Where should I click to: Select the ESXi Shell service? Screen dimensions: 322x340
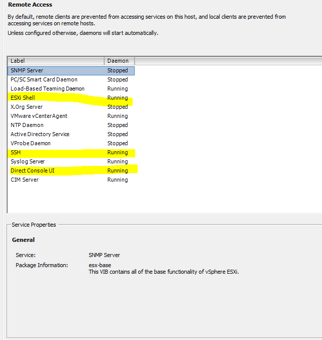pos(71,98)
